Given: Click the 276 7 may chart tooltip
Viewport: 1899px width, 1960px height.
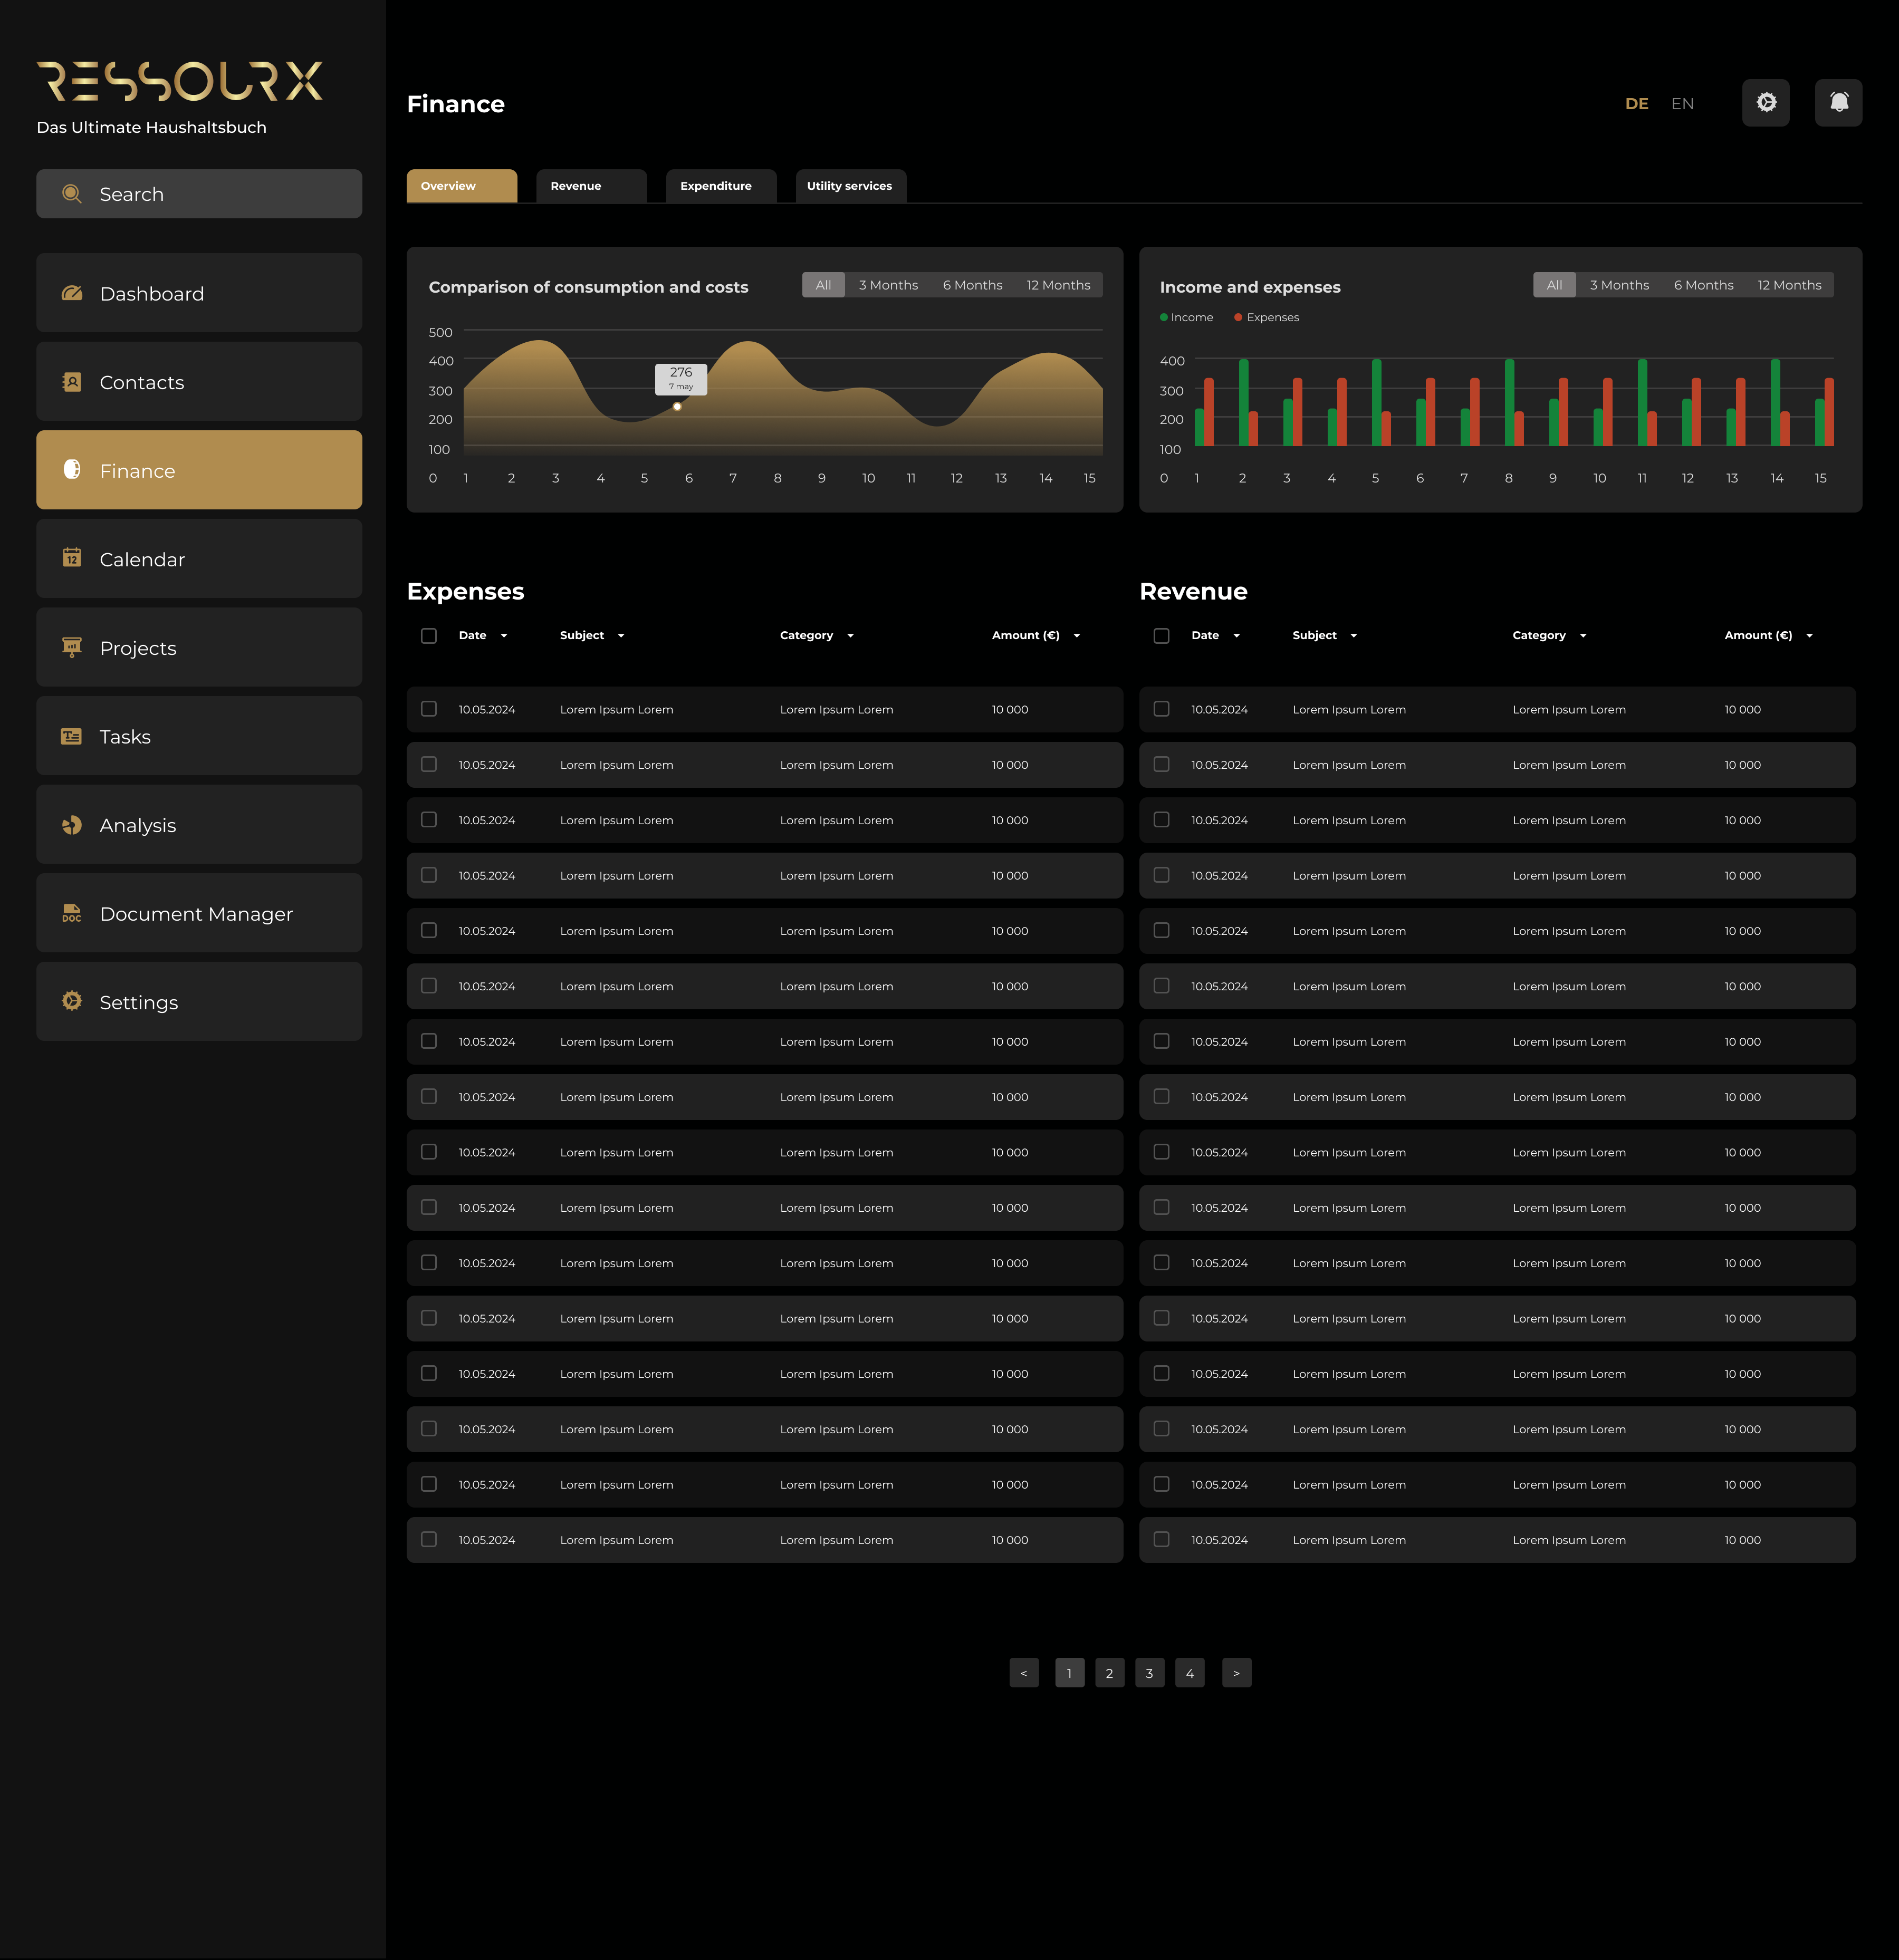Looking at the screenshot, I should tap(682, 379).
